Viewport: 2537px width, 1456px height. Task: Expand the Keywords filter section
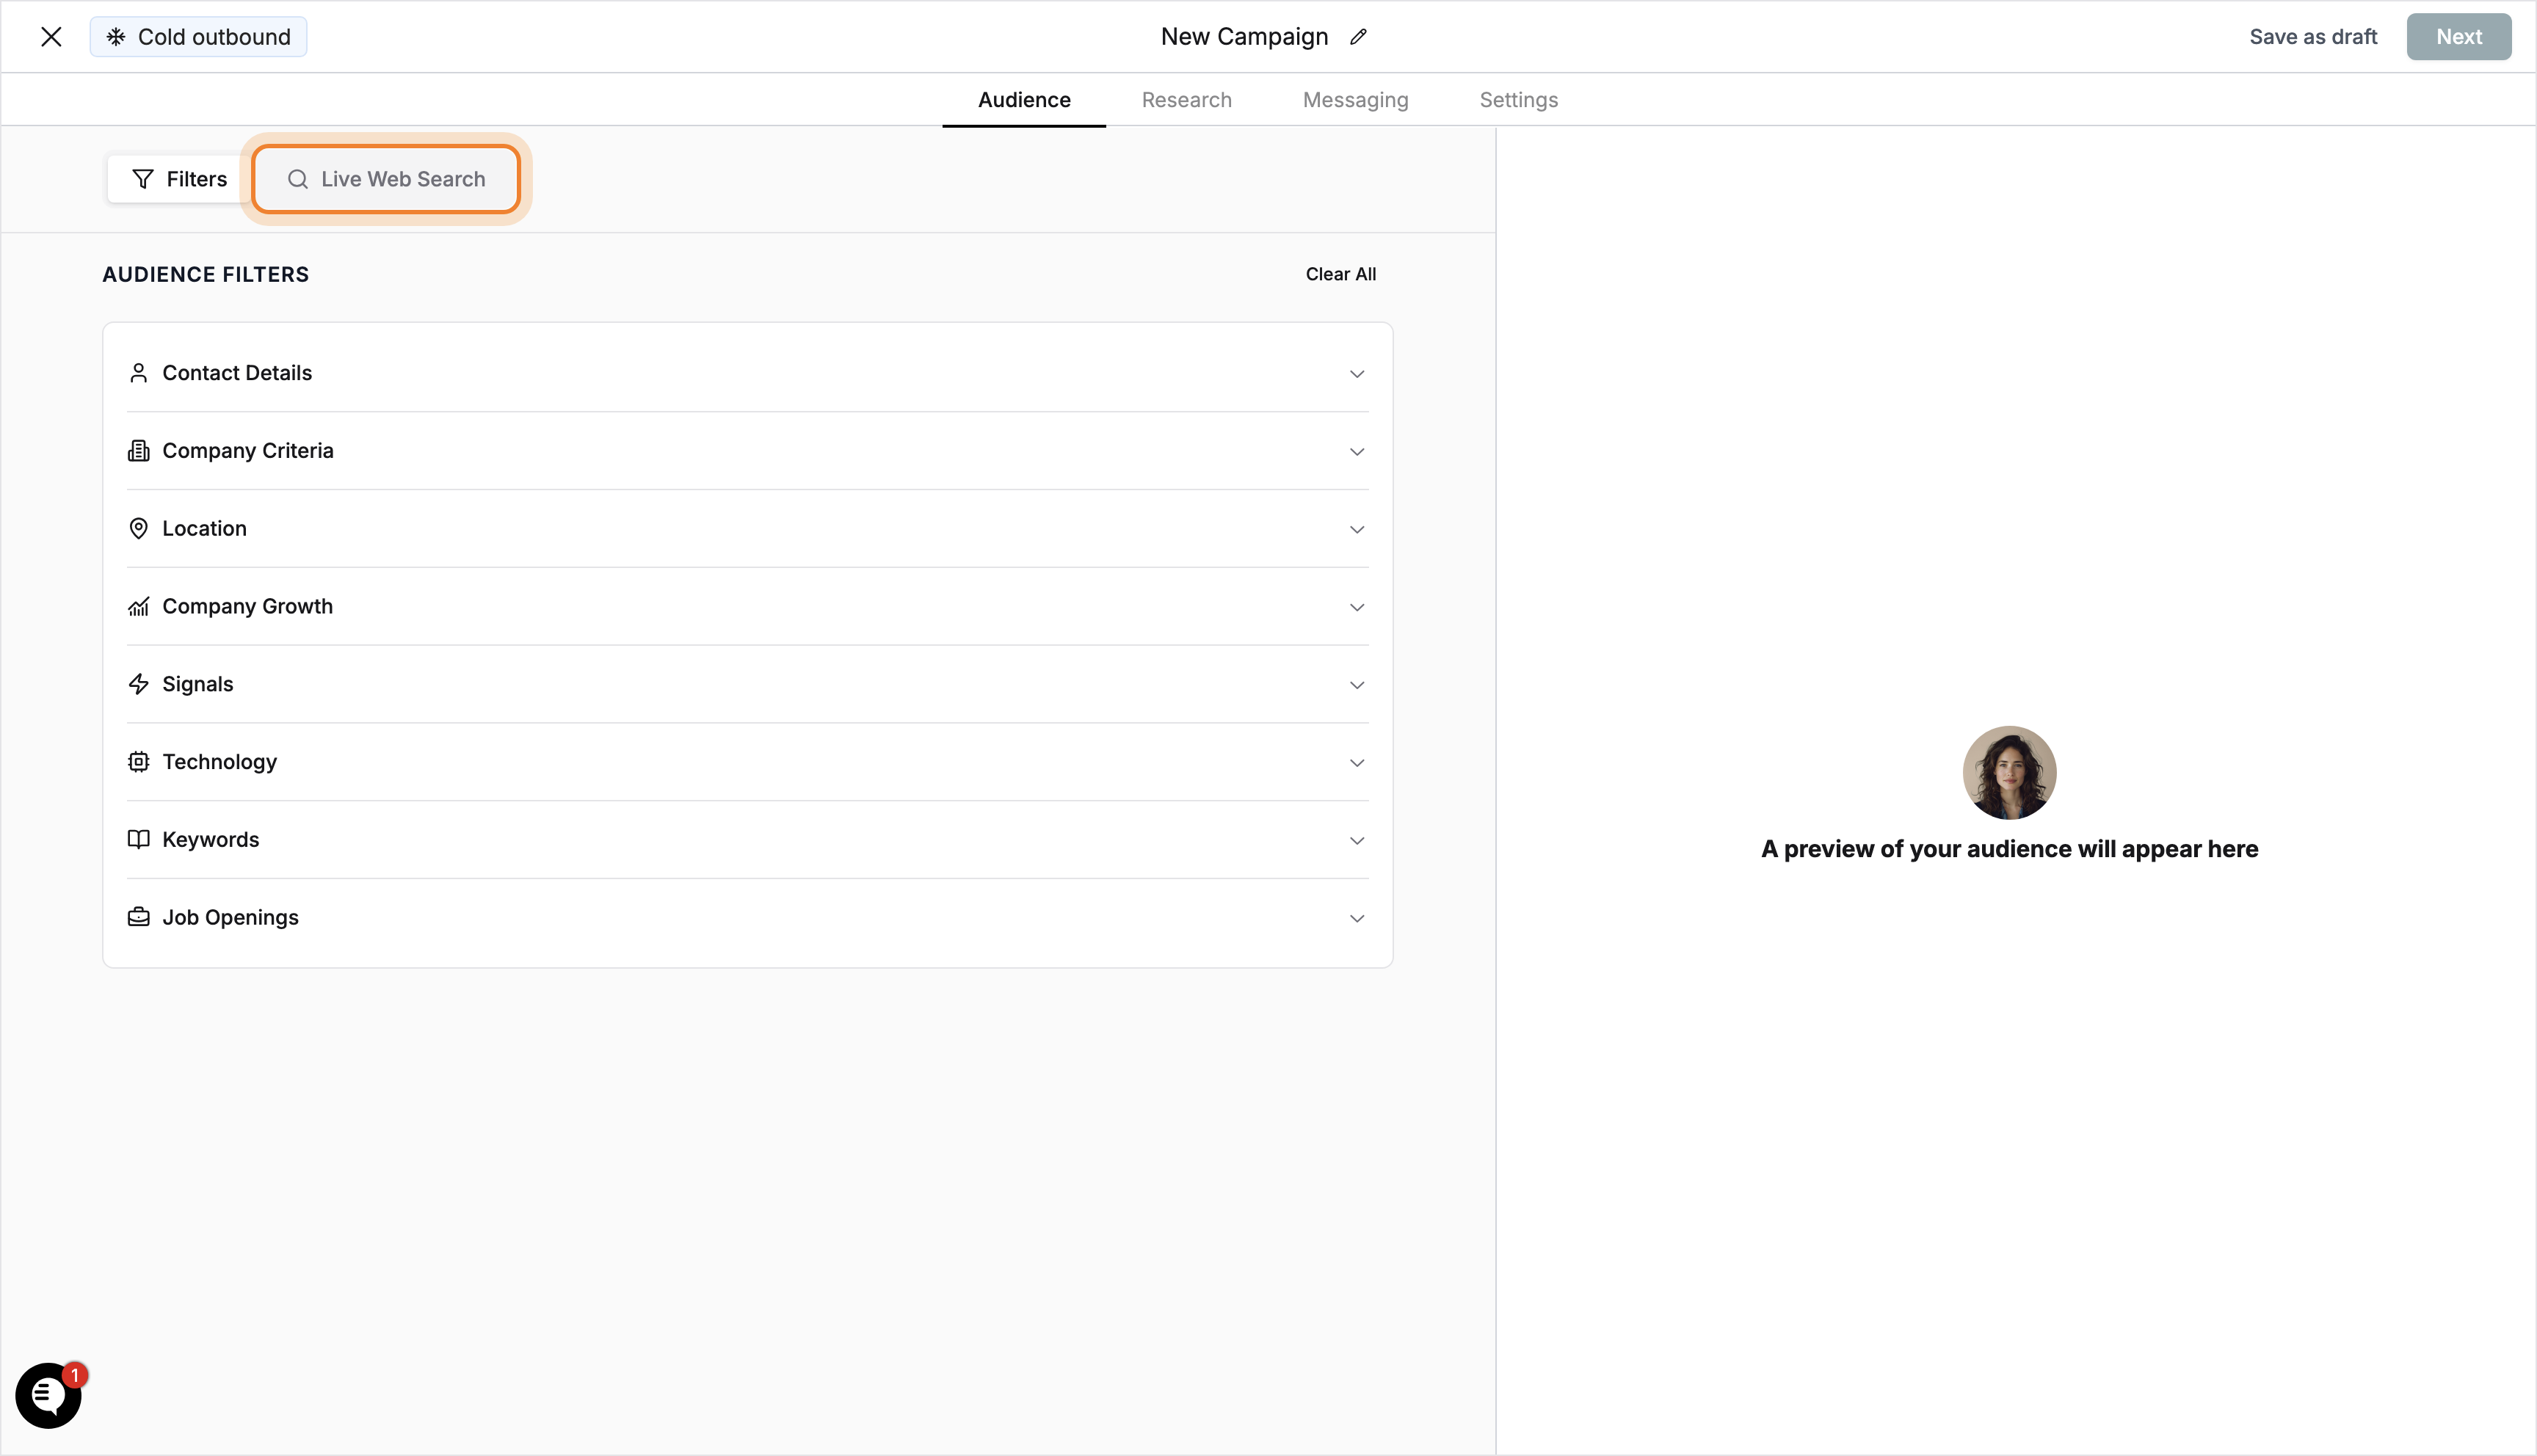pos(1357,840)
